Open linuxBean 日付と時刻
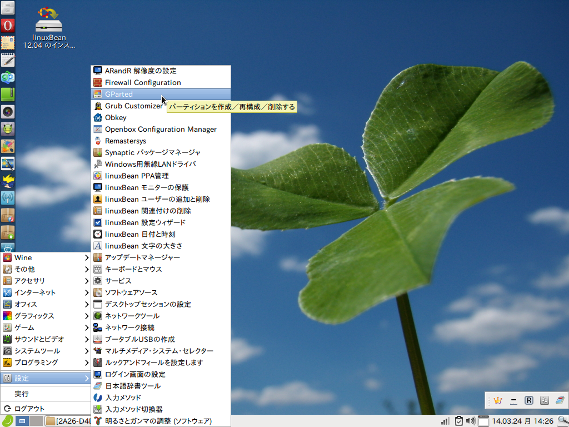Image resolution: width=569 pixels, height=427 pixels. (x=161, y=234)
